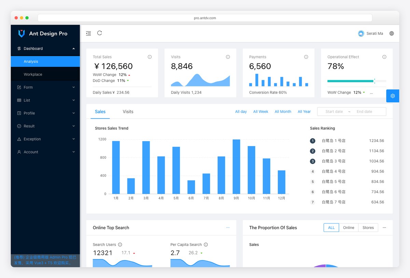The width and height of the screenshot is (410, 278).
Task: Click the 9月 bar in Stores Sales Trend
Action: [x=236, y=166]
